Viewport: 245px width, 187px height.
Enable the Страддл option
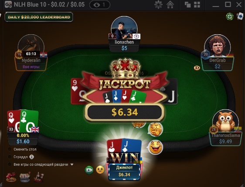click(10, 157)
